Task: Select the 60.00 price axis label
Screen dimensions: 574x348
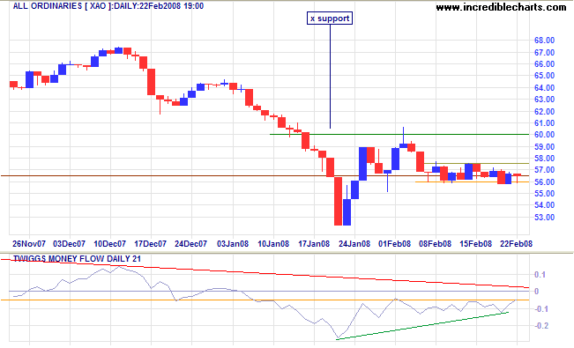Action: [544, 135]
